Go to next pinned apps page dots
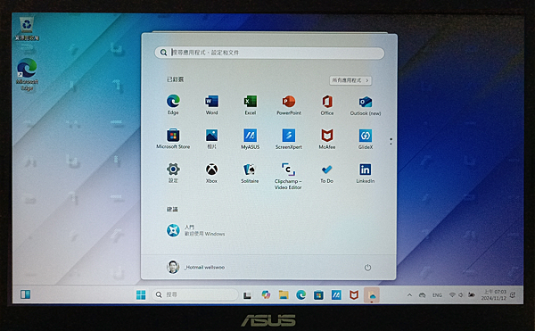Viewport: 535px width, 331px height. tap(391, 141)
